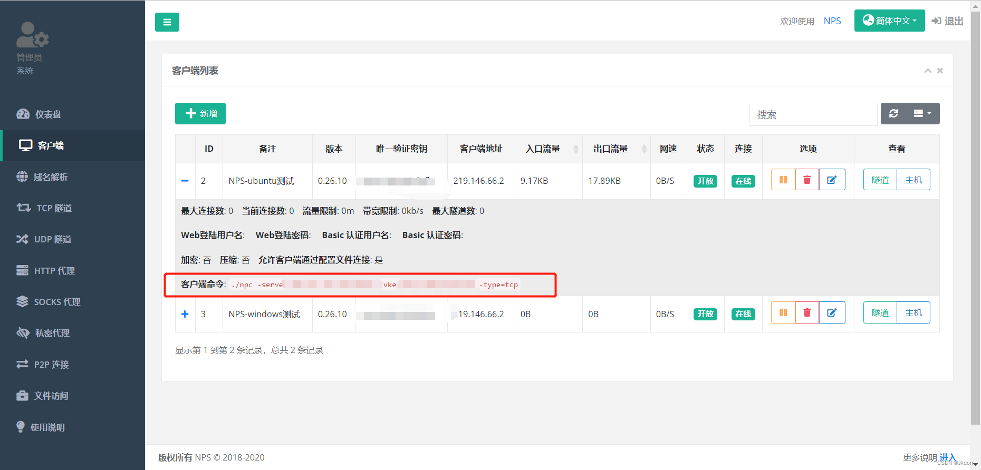
Task: Toggle the sidebar with the hamburger menu button
Action: tap(167, 22)
